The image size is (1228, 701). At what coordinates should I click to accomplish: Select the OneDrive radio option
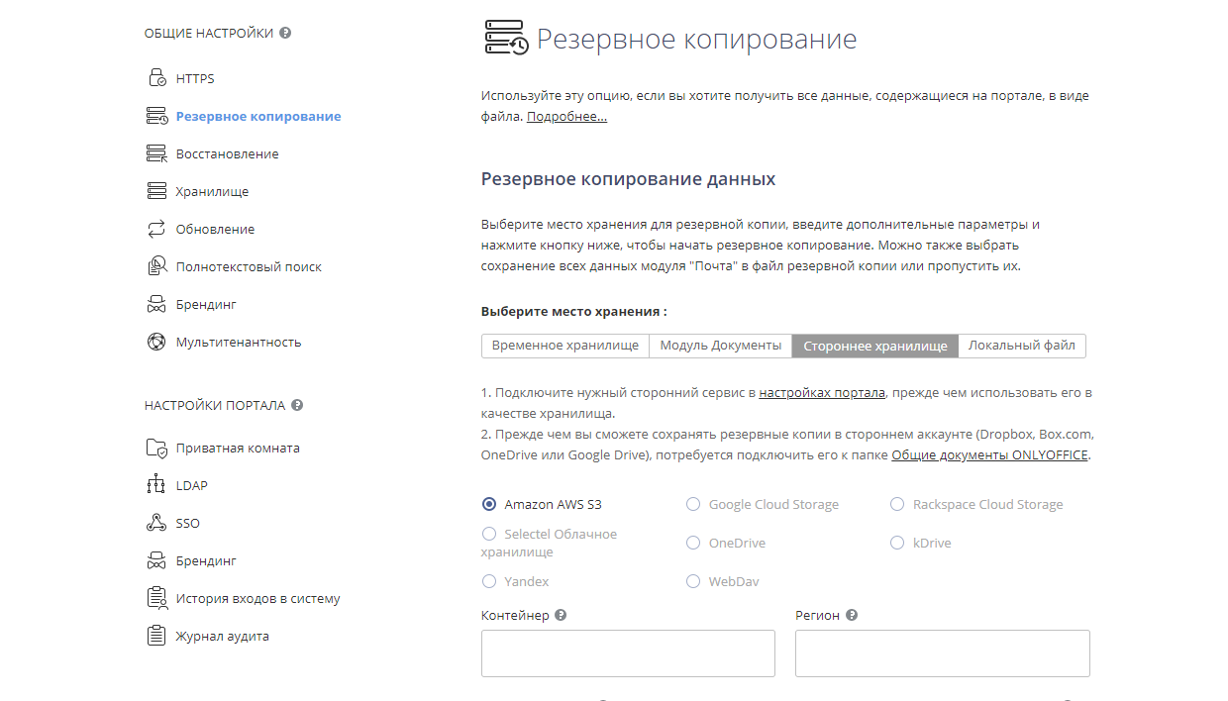tap(693, 543)
